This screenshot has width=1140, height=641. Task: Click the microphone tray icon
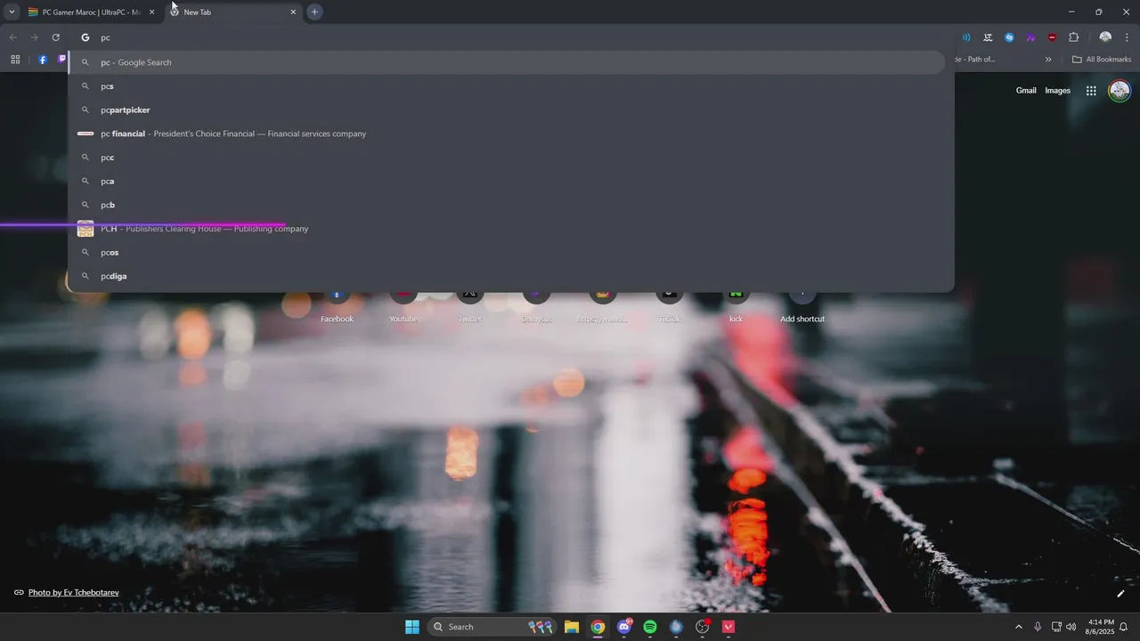[1038, 627]
